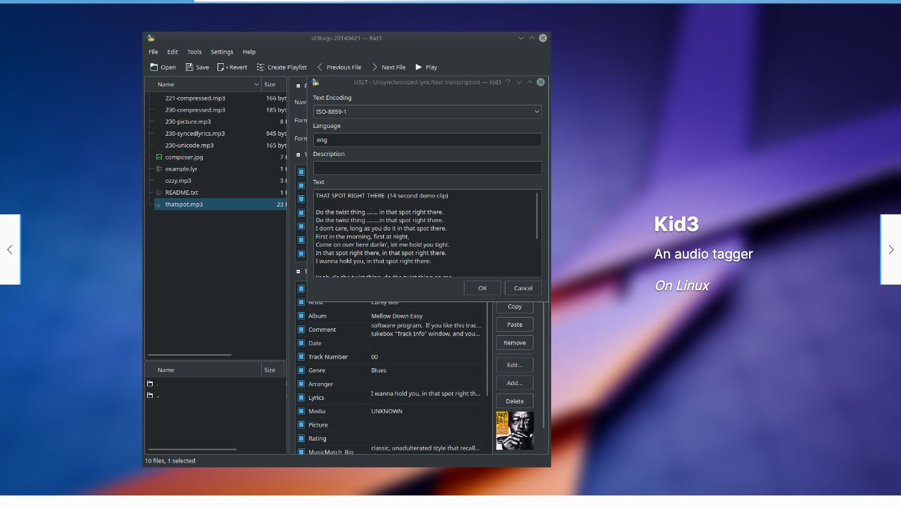Open the Help menu
The height and width of the screenshot is (506, 901).
249,52
